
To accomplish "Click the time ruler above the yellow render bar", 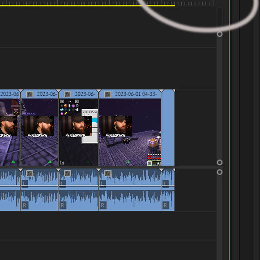I will click(106, 2).
